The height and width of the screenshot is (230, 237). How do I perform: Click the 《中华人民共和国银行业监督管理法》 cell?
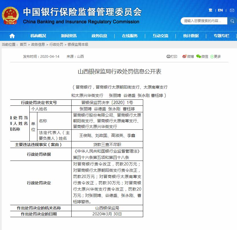(107, 154)
